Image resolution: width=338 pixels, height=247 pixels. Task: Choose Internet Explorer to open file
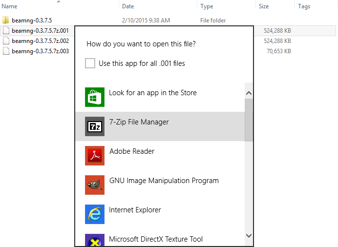click(135, 210)
